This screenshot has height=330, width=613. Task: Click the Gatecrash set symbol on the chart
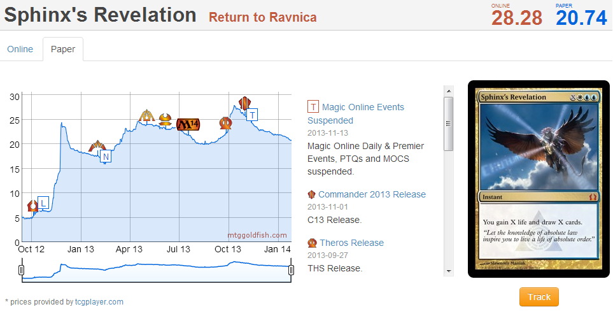[97, 147]
